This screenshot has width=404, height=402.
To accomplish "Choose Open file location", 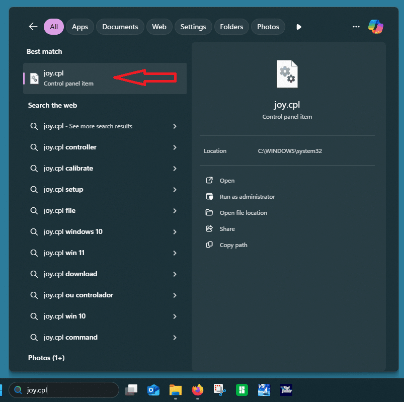I will click(x=244, y=213).
